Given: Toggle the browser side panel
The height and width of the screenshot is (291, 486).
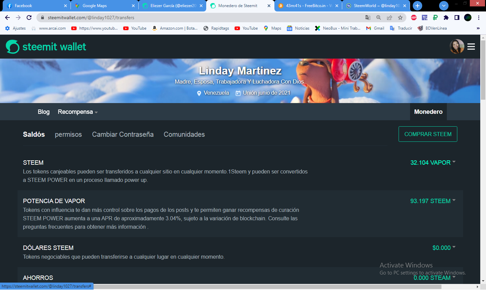Looking at the screenshot, I should tap(457, 18).
